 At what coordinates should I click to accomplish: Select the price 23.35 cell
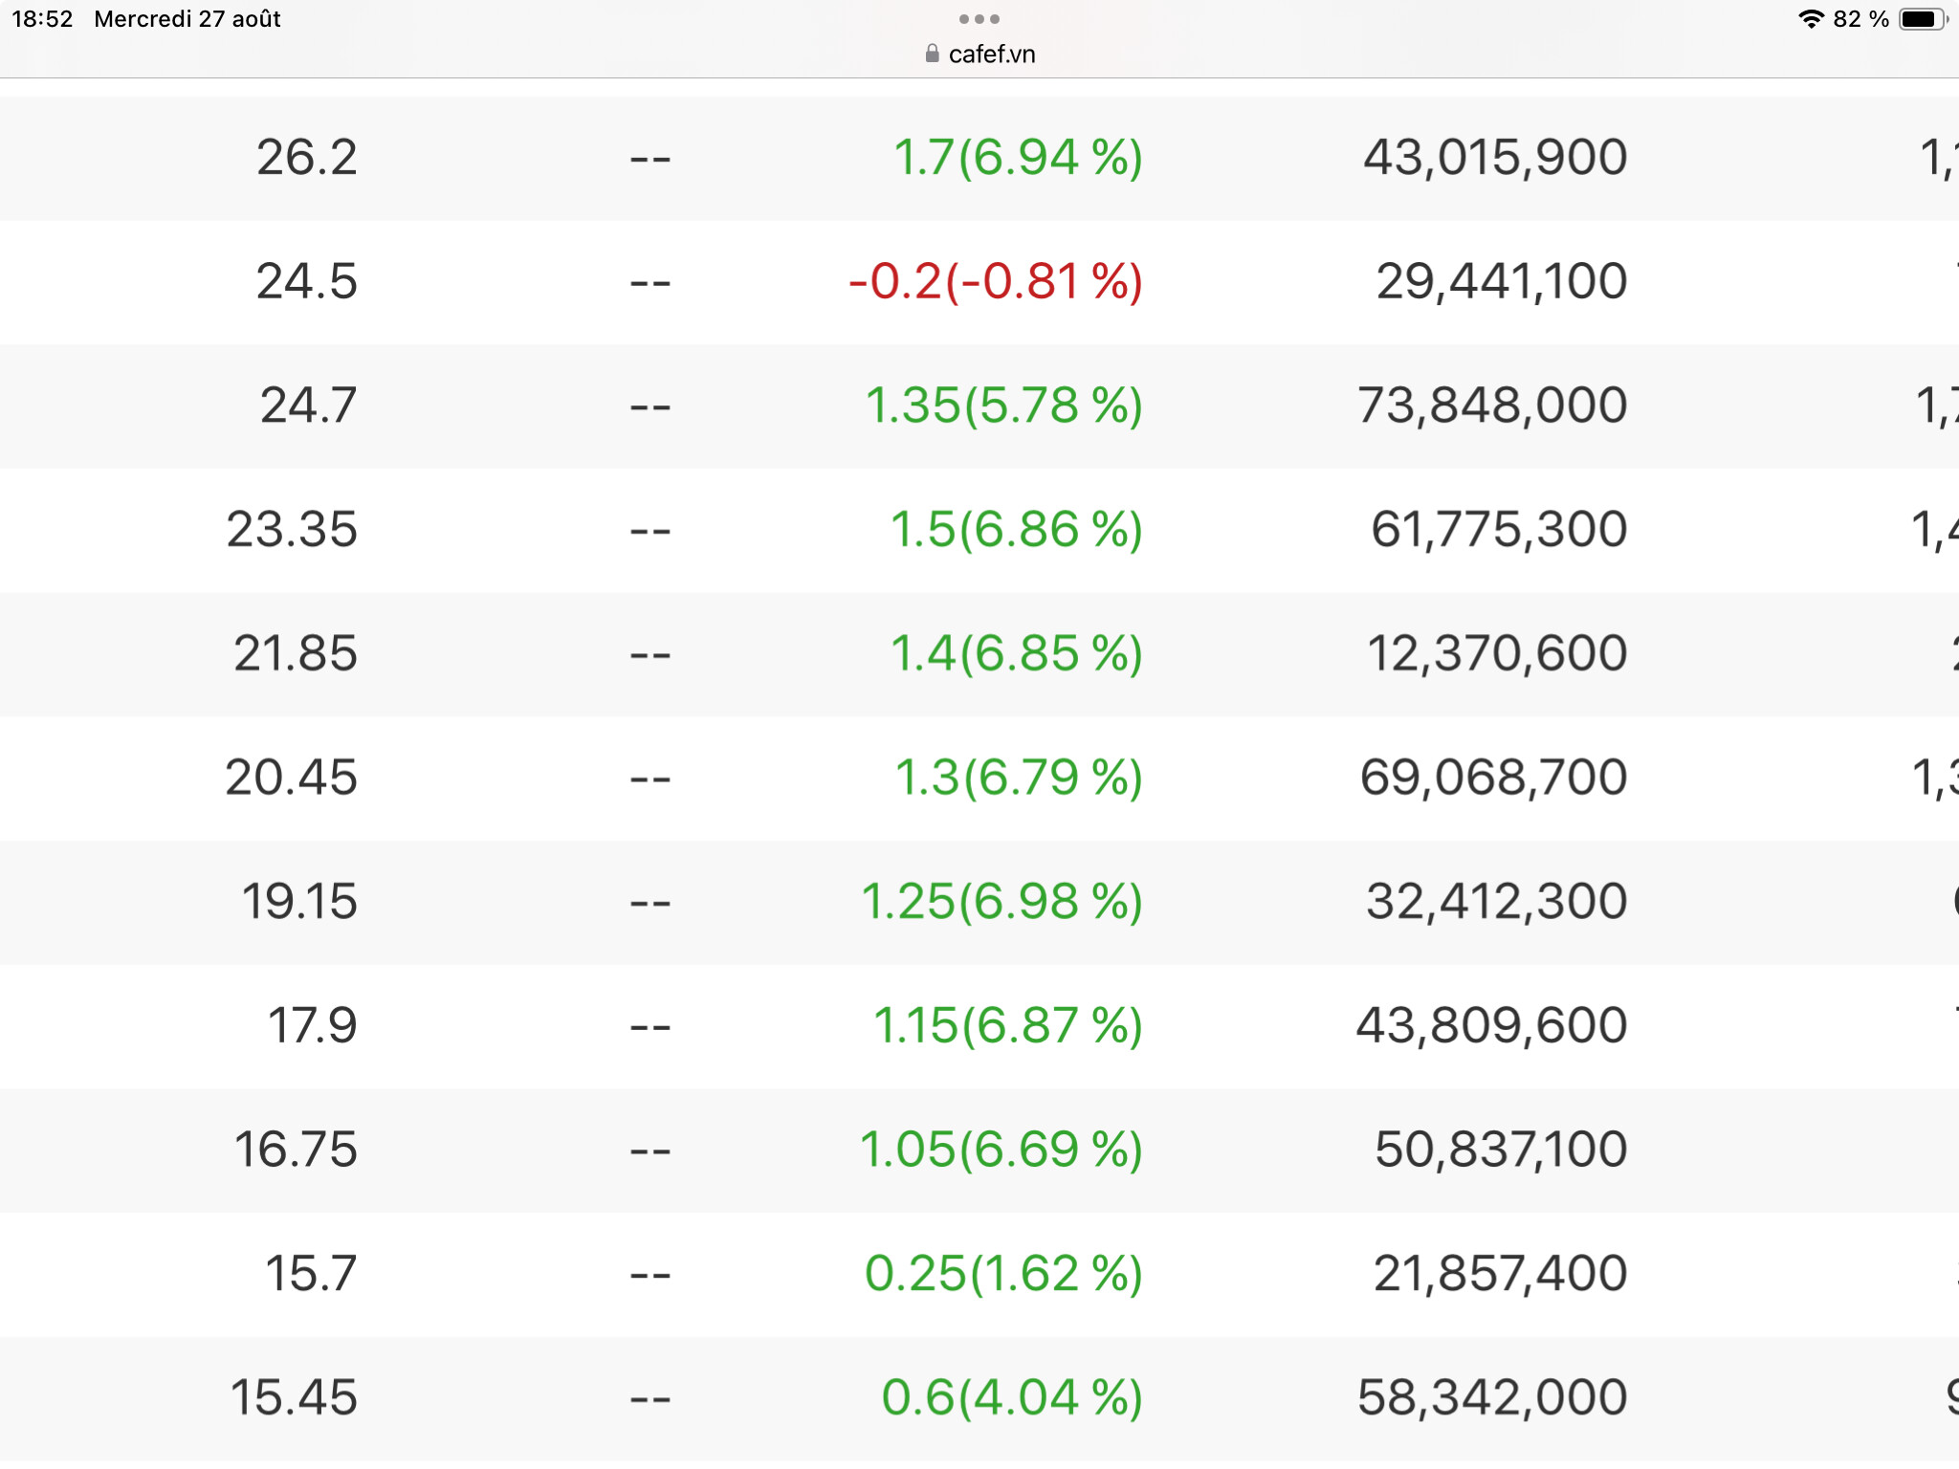pos(292,530)
